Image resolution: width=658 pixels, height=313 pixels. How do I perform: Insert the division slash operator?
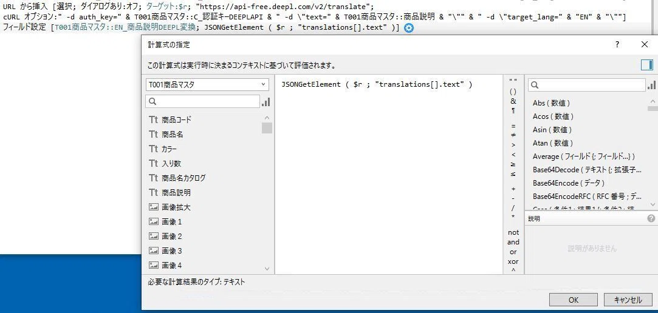[513, 208]
